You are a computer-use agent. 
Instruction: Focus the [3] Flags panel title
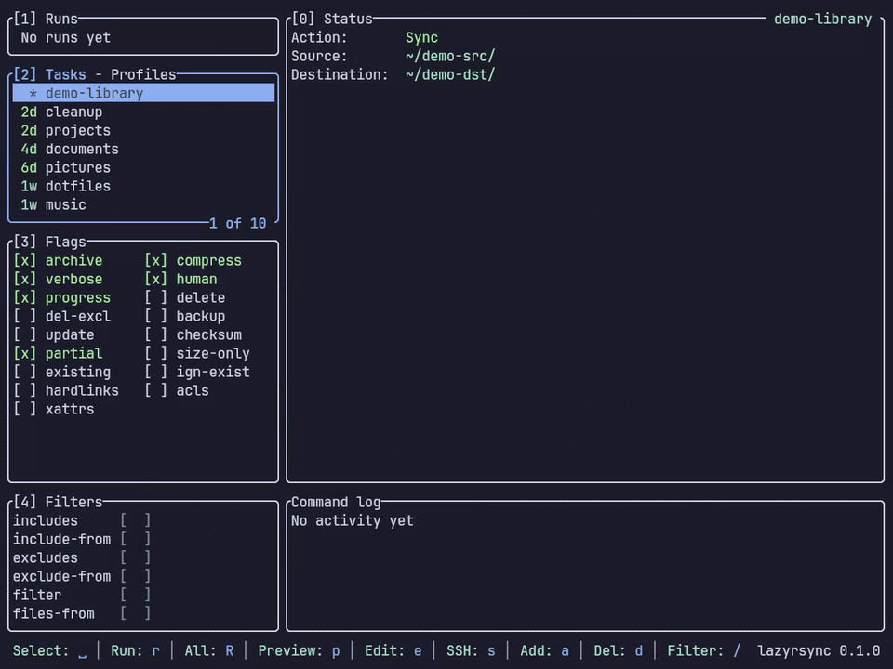click(x=49, y=242)
